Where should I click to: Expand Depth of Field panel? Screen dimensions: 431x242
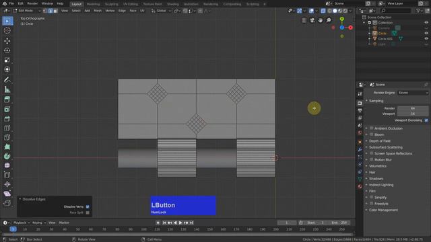379,141
